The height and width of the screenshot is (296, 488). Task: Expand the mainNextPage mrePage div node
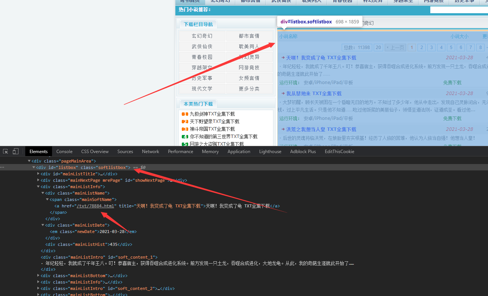[x=38, y=180]
